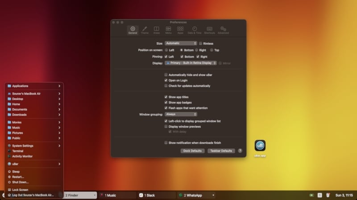This screenshot has height=200, width=357.
Task: Toggle Show app badges checkbox
Action: pyautogui.click(x=166, y=102)
